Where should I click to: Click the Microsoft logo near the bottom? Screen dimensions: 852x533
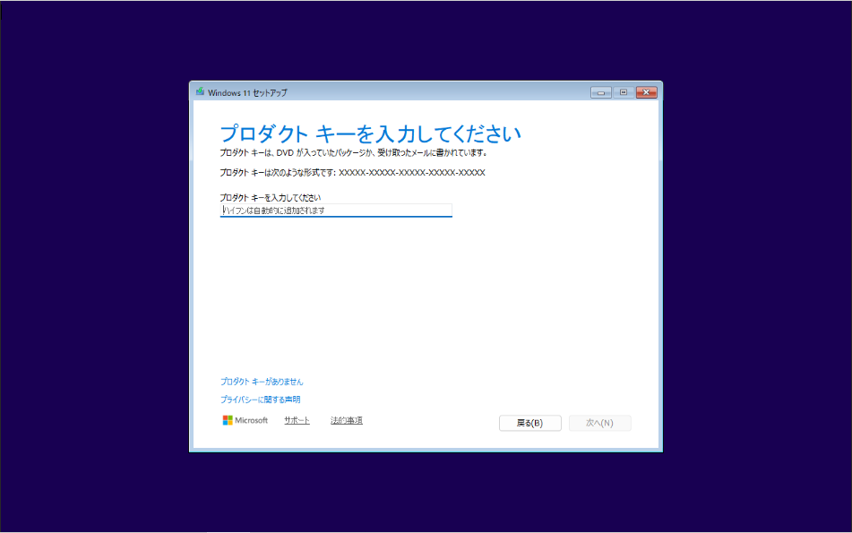(244, 419)
